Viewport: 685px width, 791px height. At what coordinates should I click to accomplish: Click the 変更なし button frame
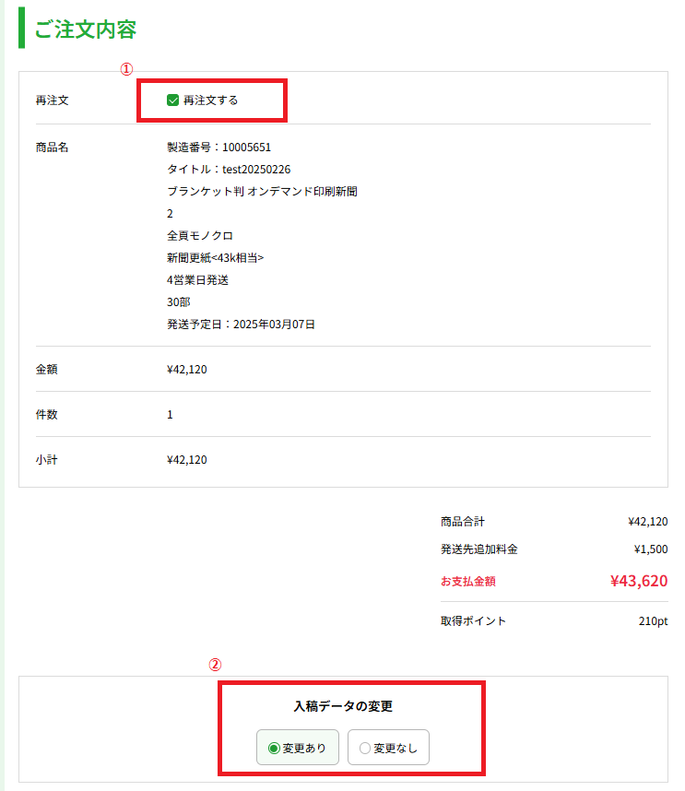coord(388,748)
